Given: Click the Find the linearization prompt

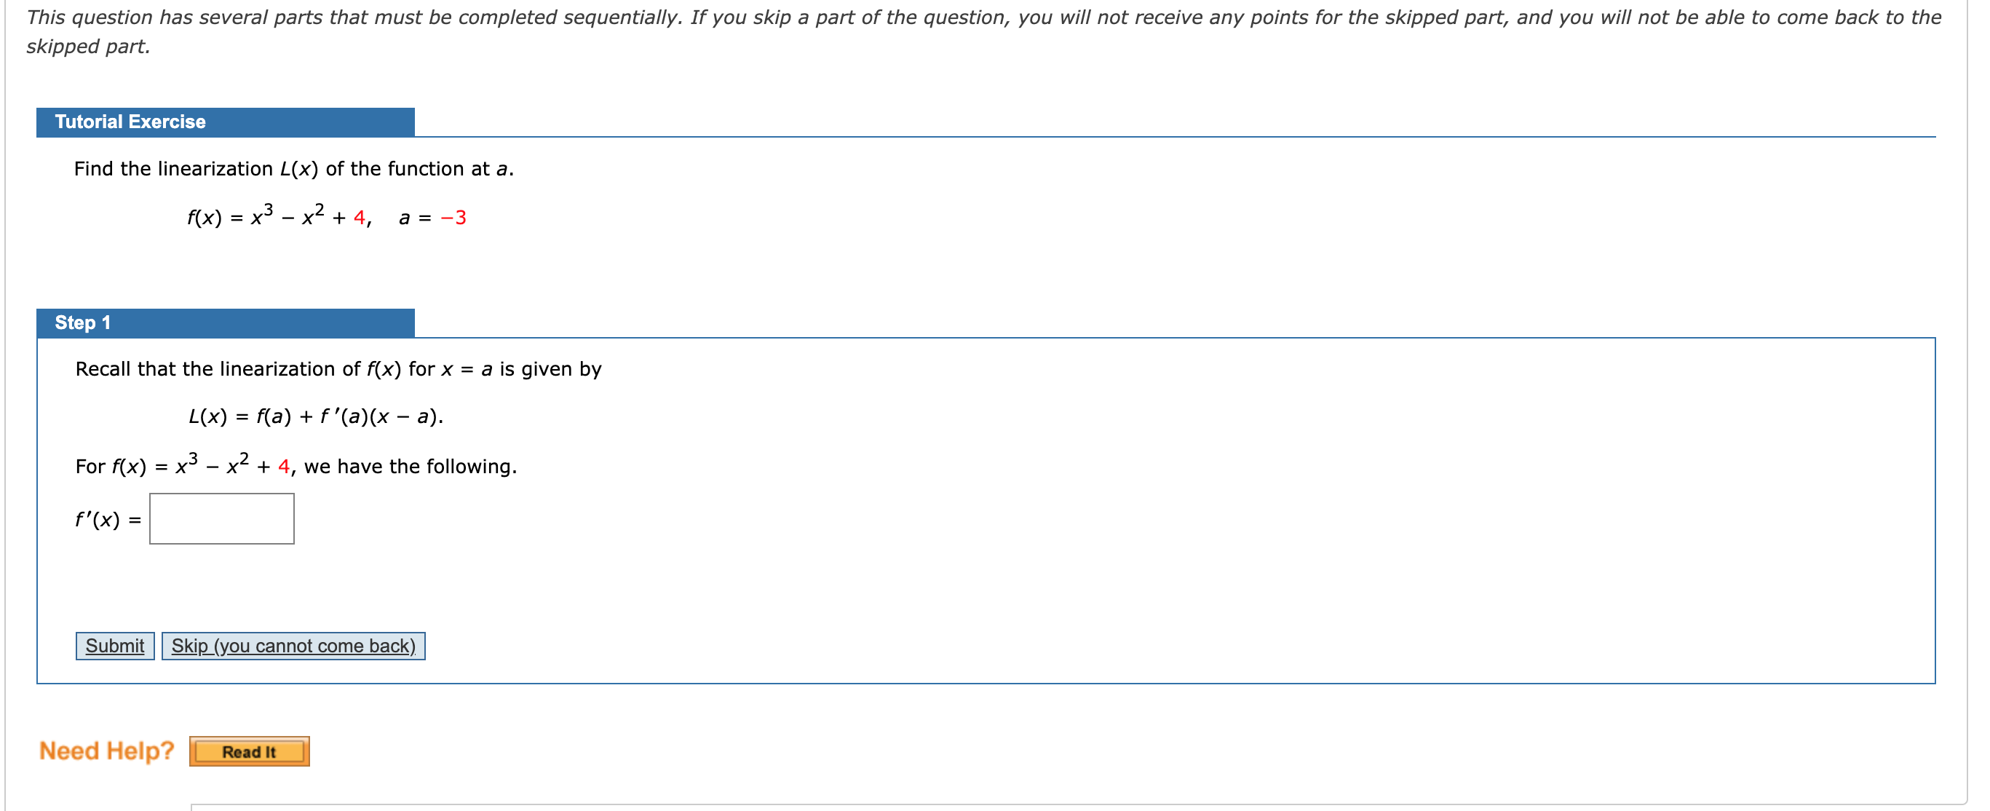Looking at the screenshot, I should (293, 168).
